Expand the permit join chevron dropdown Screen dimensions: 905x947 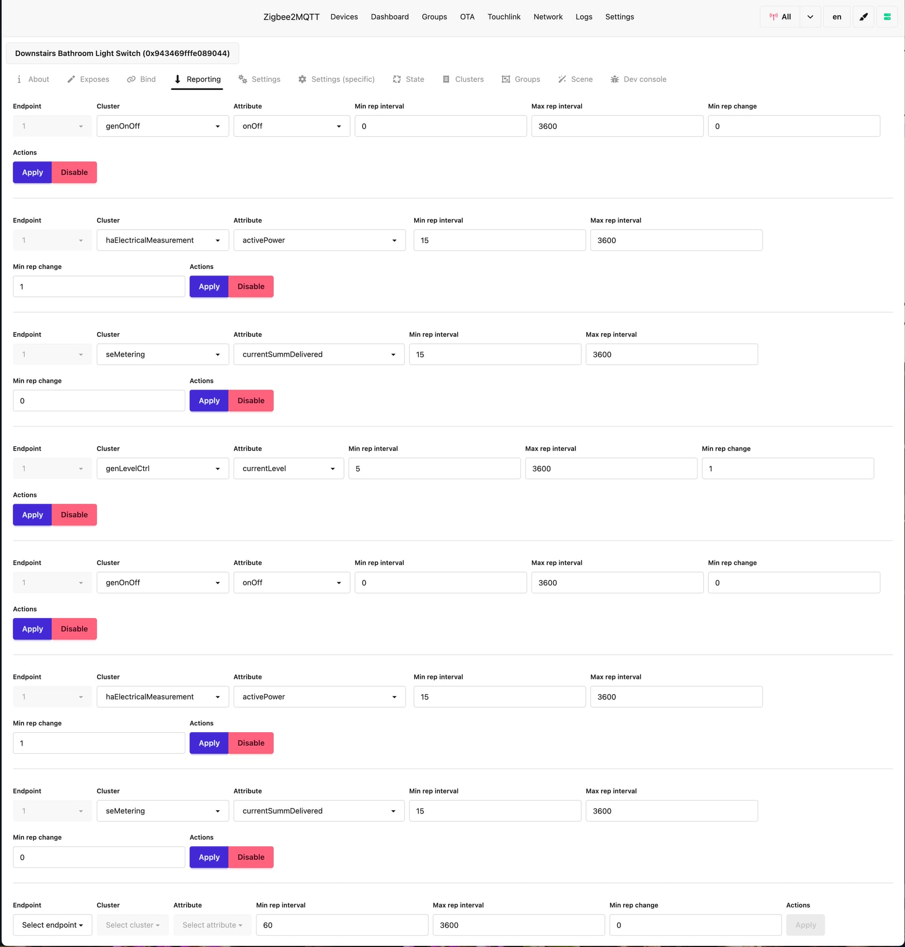(810, 17)
